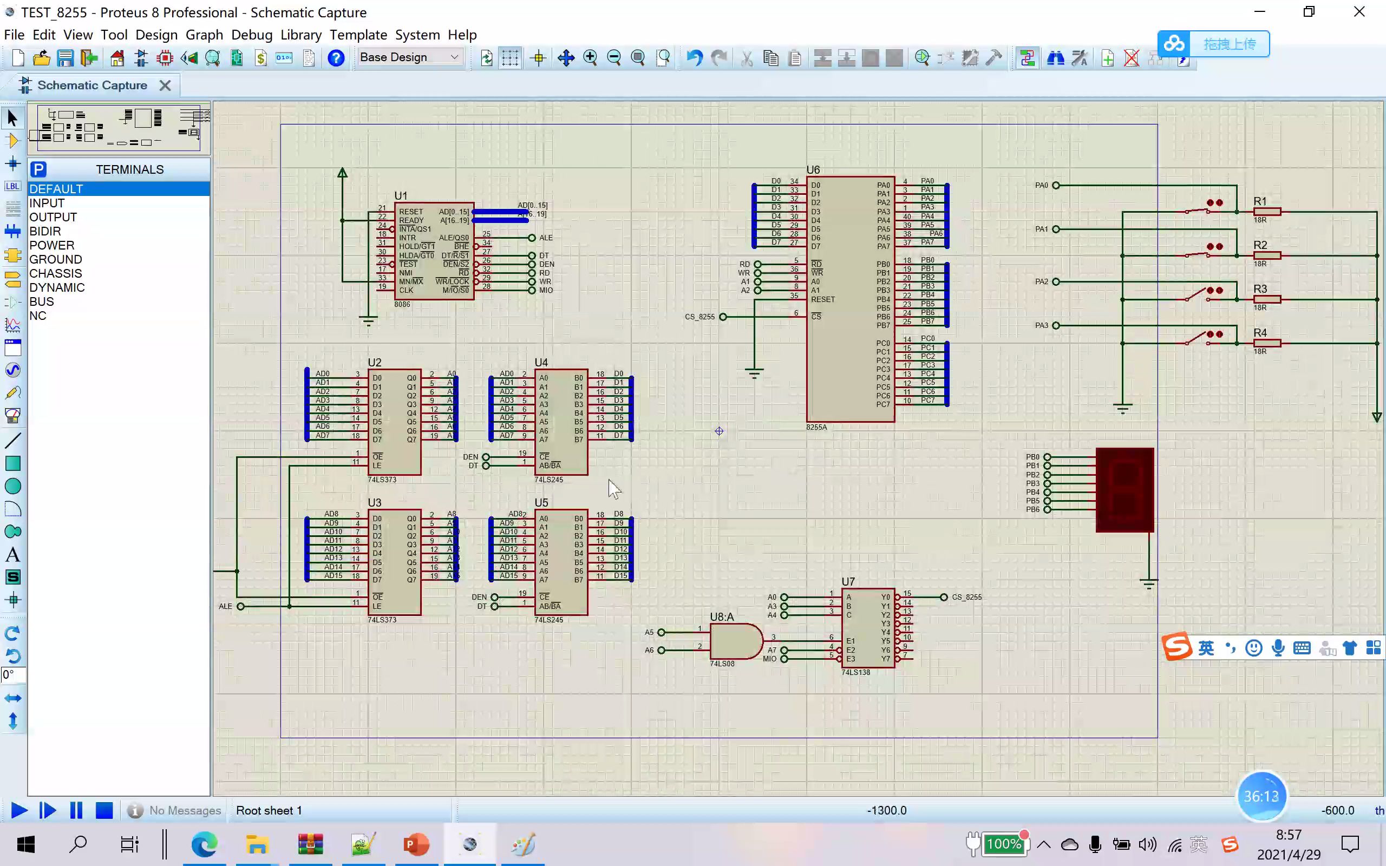
Task: Click the P pick terminals button
Action: pyautogui.click(x=38, y=169)
